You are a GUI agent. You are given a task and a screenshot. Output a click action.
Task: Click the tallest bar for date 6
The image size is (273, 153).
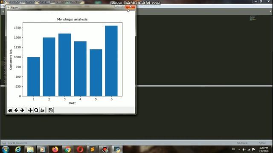(111, 61)
